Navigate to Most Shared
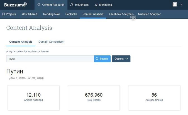This screenshot has width=188, height=115. [29, 14]
